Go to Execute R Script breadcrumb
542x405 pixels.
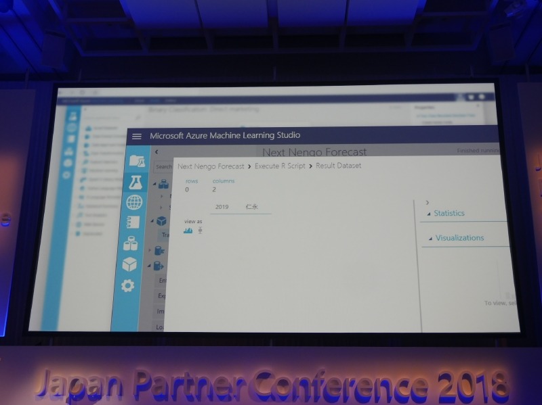pos(280,166)
